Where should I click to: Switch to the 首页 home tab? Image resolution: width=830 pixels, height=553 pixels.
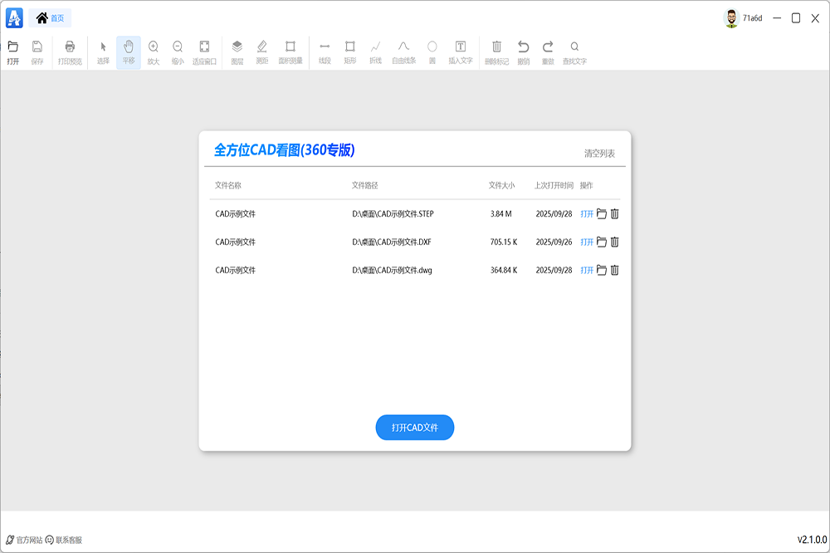(50, 17)
